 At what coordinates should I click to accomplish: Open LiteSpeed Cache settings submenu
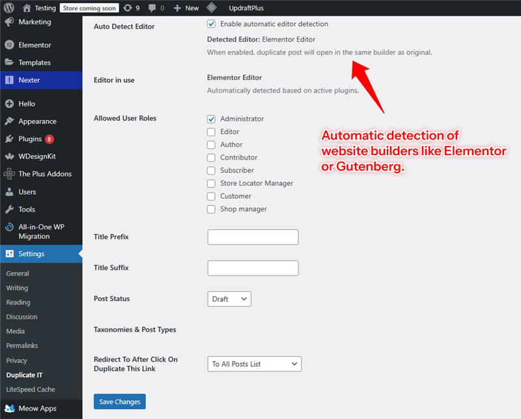tap(31, 390)
